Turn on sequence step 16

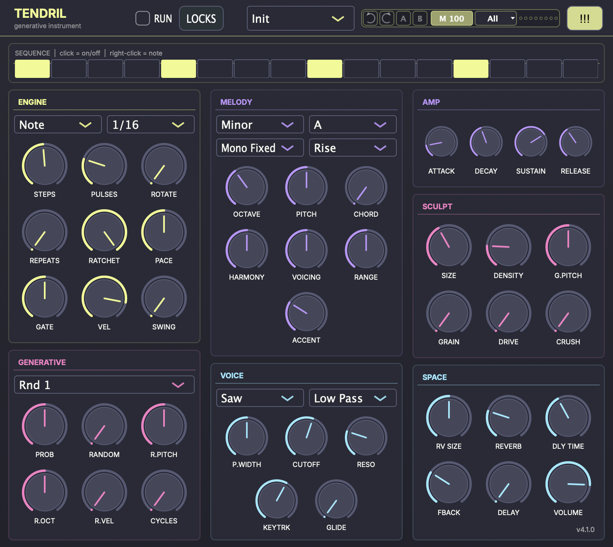[x=580, y=69]
